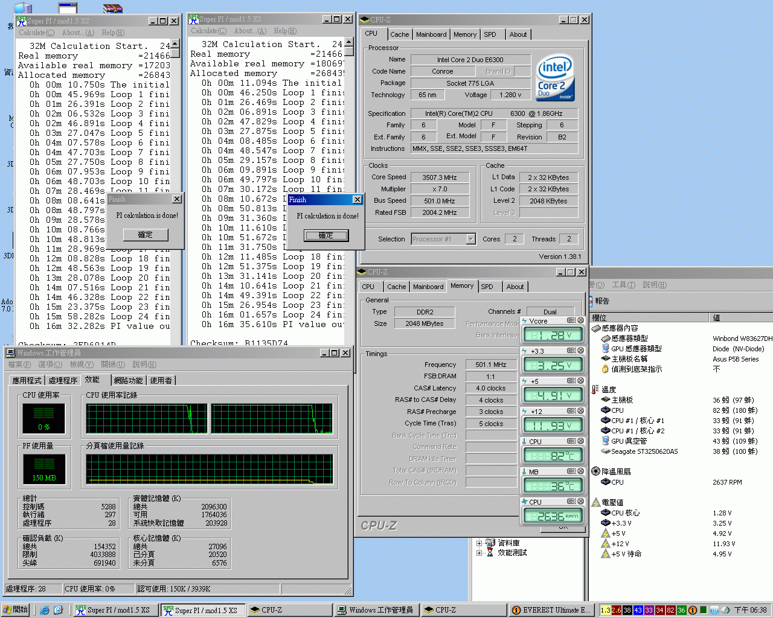773x618 pixels.
Task: Open About tab in CPU-Z Memory window
Action: (x=515, y=287)
